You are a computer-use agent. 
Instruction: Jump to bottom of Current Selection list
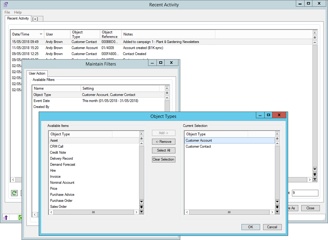[x=277, y=212]
